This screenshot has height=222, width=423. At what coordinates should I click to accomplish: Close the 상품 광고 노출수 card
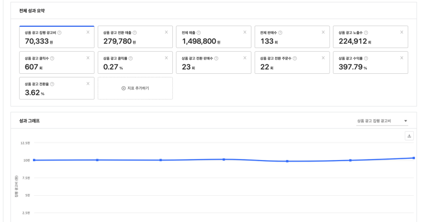pyautogui.click(x=401, y=33)
